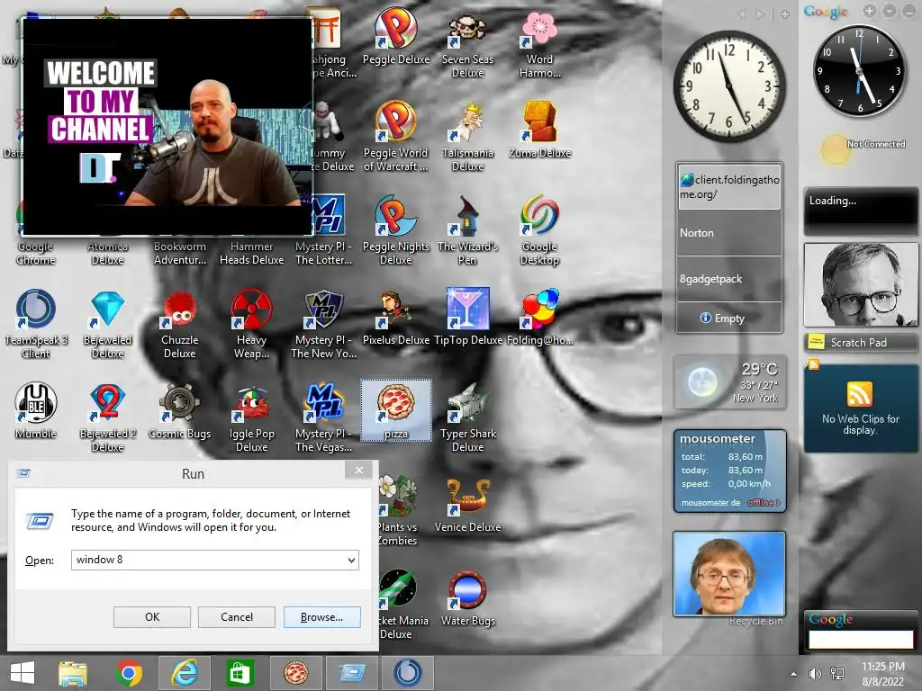Close the Run dialog window
The image size is (922, 691).
(358, 470)
